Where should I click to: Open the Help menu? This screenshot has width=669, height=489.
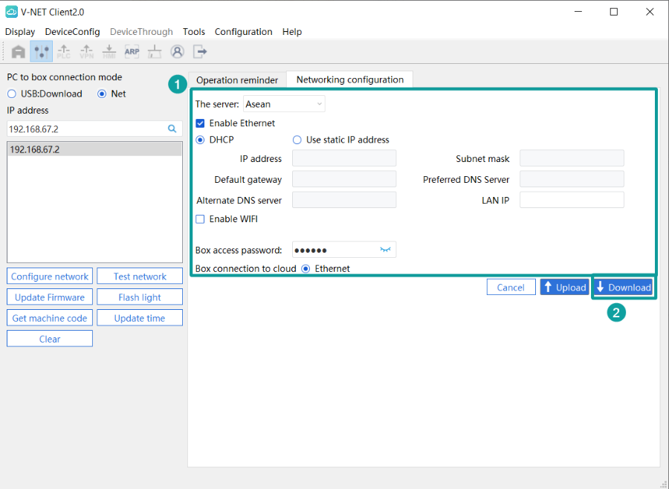(292, 32)
